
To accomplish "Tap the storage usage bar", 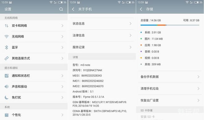I will click(x=170, y=25).
